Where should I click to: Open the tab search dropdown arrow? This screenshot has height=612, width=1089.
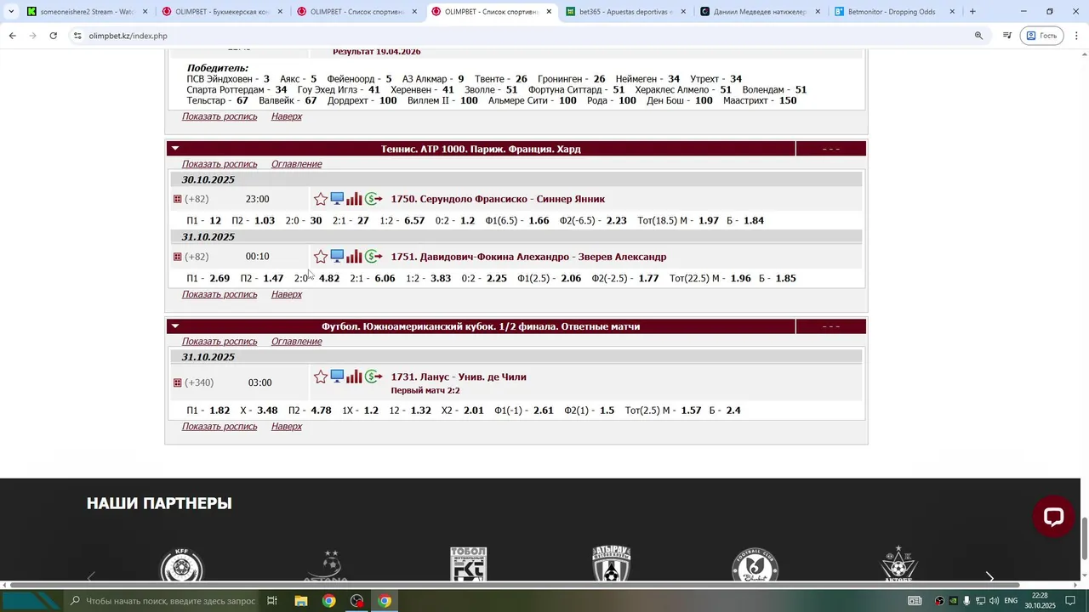[x=10, y=12]
